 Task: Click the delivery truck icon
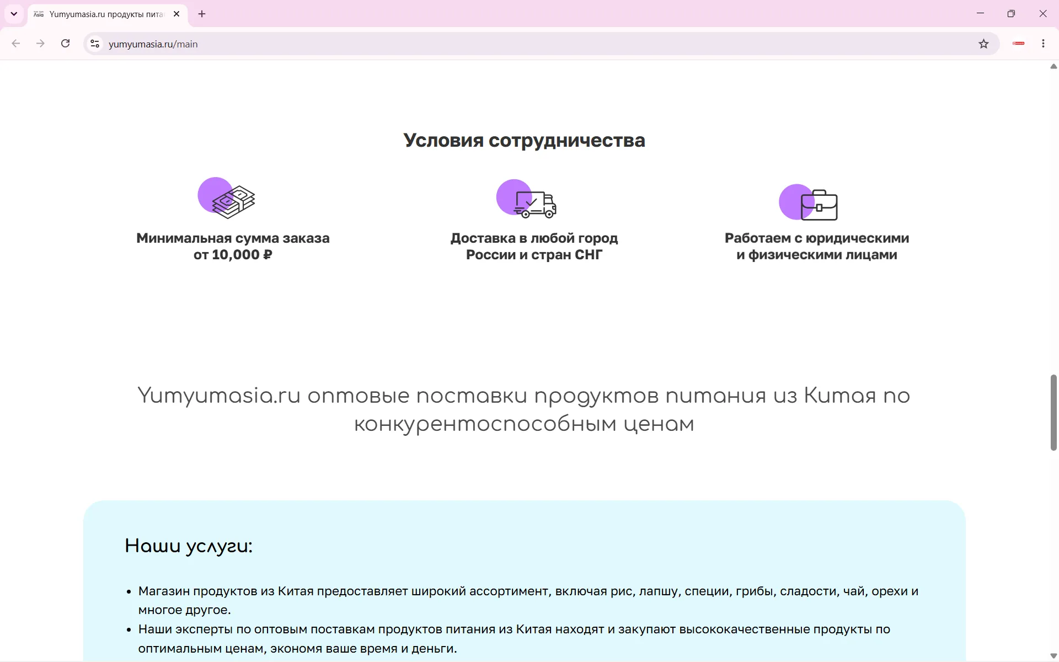tap(527, 199)
